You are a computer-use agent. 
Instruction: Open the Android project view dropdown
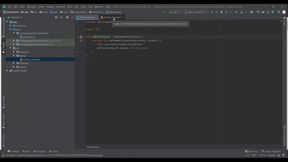point(15,17)
